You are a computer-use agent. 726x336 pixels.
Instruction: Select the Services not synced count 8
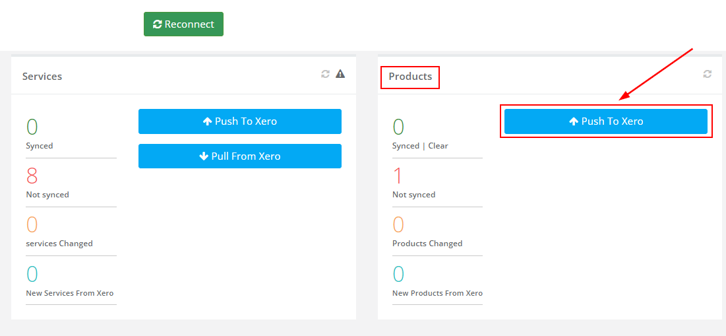(32, 176)
